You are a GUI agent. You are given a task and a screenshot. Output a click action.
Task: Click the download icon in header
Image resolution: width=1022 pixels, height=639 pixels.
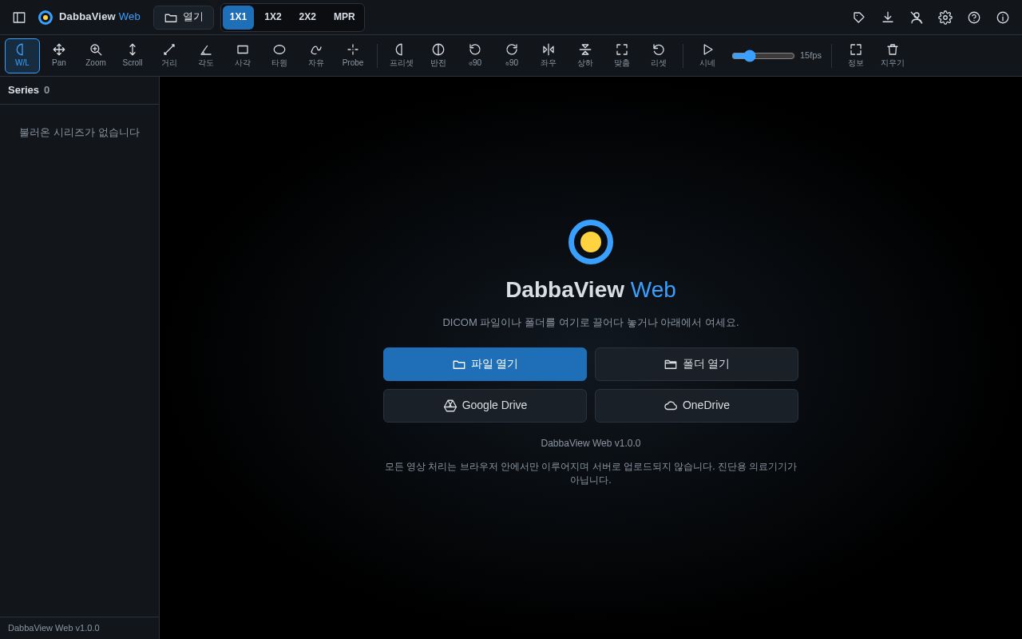888,18
